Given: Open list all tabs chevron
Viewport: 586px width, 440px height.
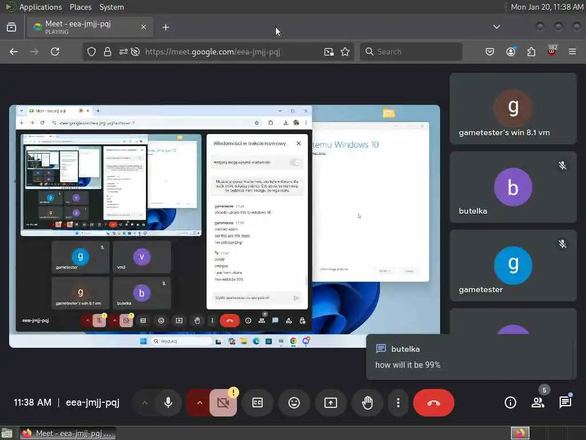Looking at the screenshot, I should pyautogui.click(x=497, y=27).
